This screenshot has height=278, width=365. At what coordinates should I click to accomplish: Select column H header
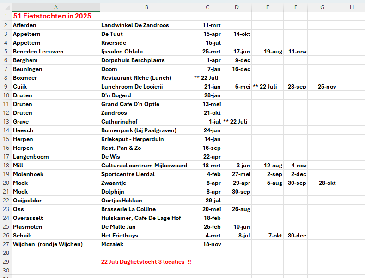tap(351, 7)
